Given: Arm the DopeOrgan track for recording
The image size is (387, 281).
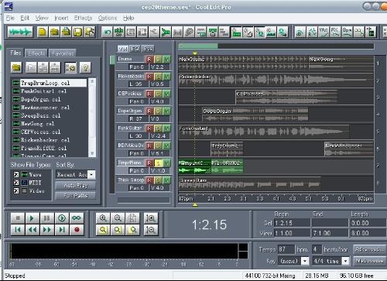Looking at the screenshot, I should click(149, 111).
